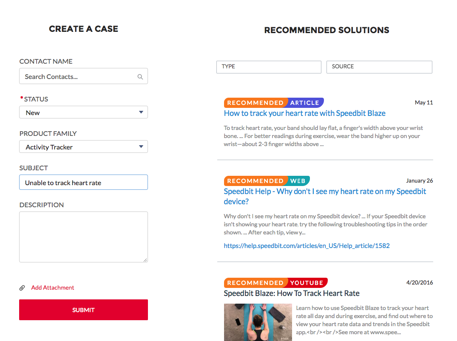The width and height of the screenshot is (457, 341).
Task: Click the paperclip attachment icon
Action: (x=22, y=287)
